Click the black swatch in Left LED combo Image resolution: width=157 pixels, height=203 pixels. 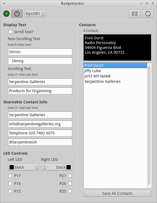coord(12,167)
